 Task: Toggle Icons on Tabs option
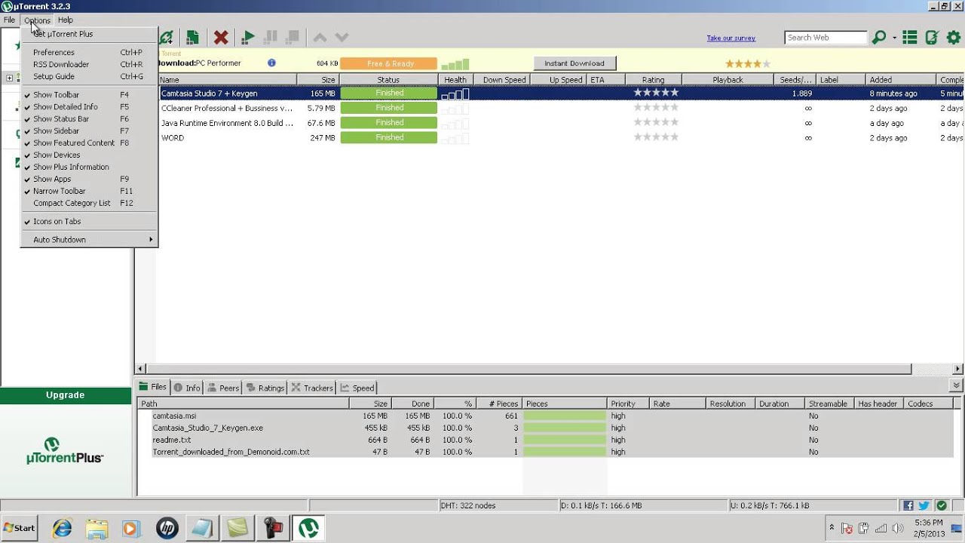(89, 222)
